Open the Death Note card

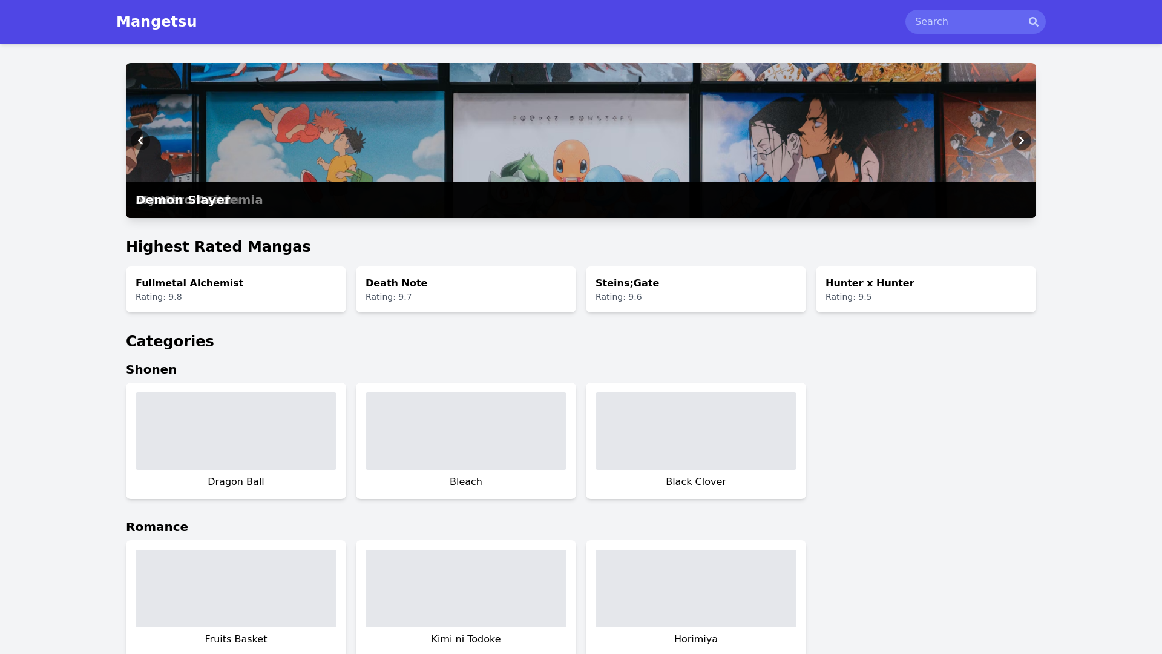coord(466,289)
